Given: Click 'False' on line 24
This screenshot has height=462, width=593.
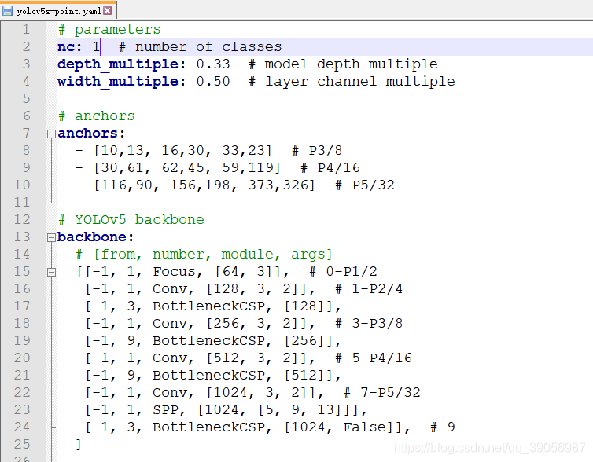Looking at the screenshot, I should tap(365, 427).
